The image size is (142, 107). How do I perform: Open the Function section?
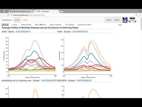tap(14, 25)
